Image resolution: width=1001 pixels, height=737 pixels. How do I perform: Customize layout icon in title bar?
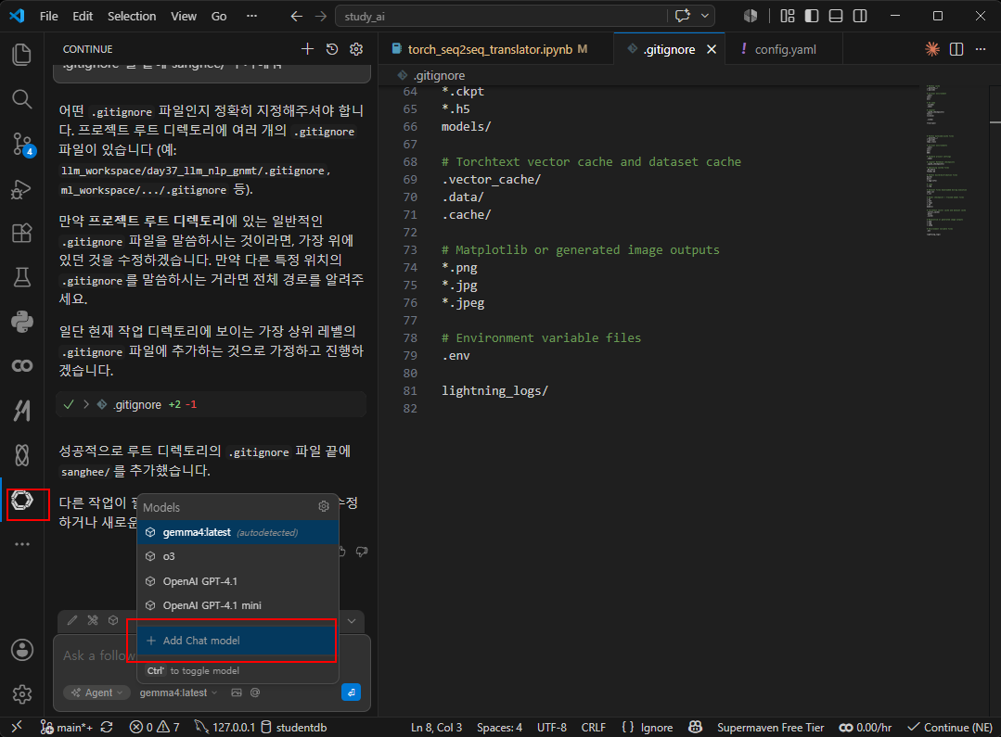(x=788, y=16)
